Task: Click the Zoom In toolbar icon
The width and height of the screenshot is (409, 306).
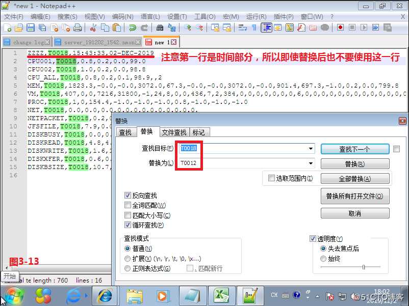Action: pos(187,27)
